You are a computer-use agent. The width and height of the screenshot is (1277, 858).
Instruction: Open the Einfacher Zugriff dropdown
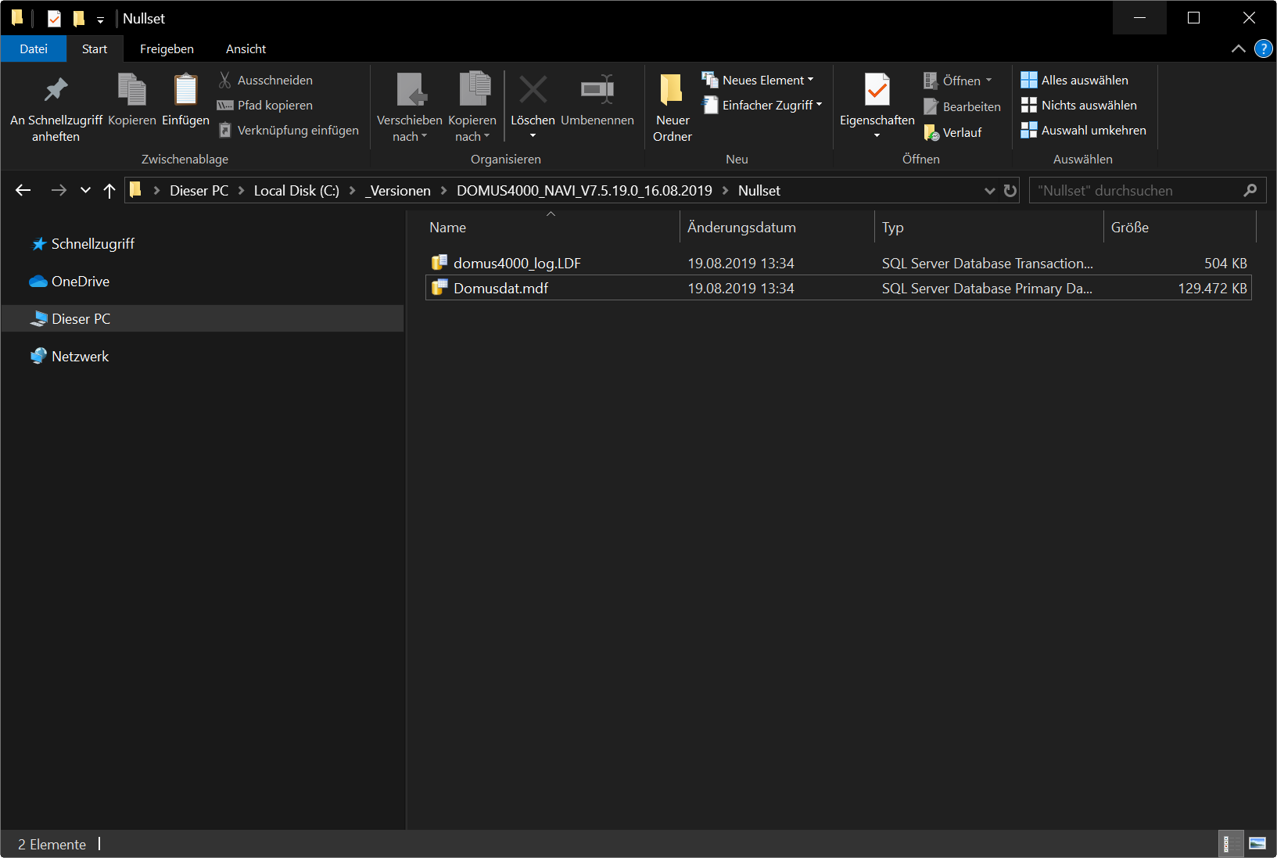[762, 105]
